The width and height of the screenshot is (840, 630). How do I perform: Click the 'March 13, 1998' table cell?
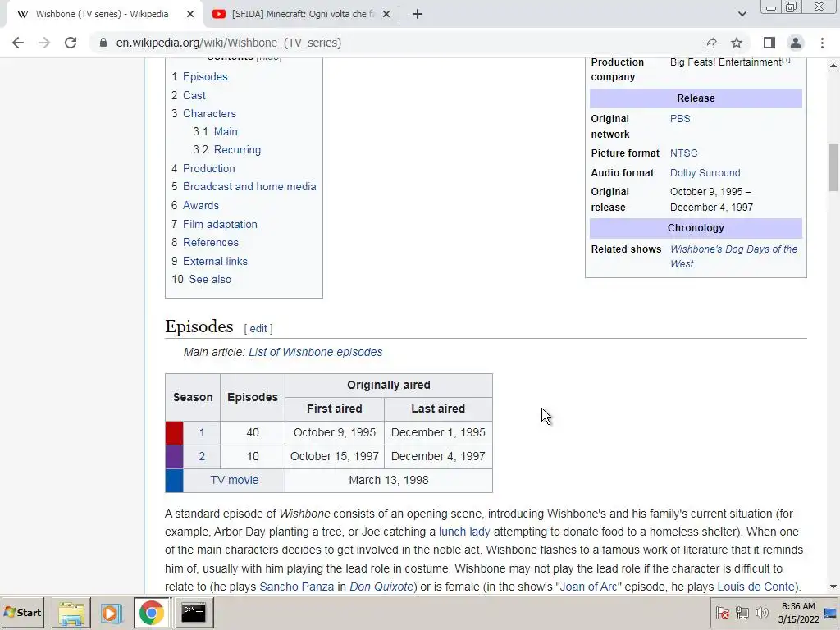[x=389, y=481]
